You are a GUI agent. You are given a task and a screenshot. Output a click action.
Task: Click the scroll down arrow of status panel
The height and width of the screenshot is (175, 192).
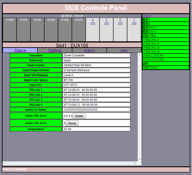click(140, 160)
